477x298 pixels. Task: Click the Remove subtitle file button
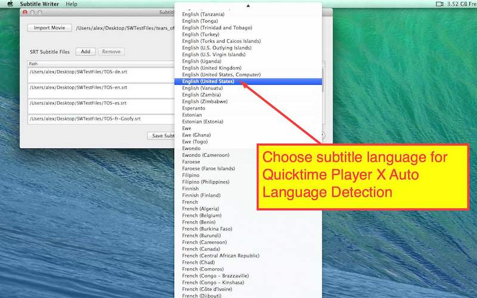(111, 52)
